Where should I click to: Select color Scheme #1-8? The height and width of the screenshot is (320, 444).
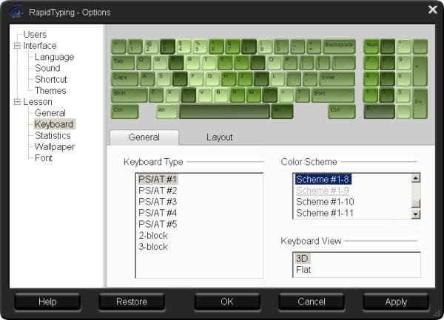[323, 180]
